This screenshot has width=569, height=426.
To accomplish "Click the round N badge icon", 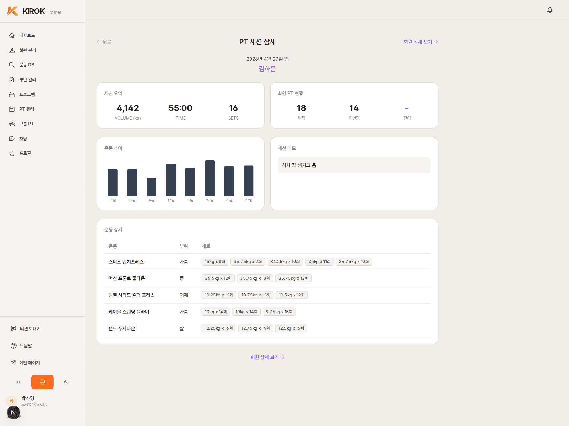I will click(13, 413).
